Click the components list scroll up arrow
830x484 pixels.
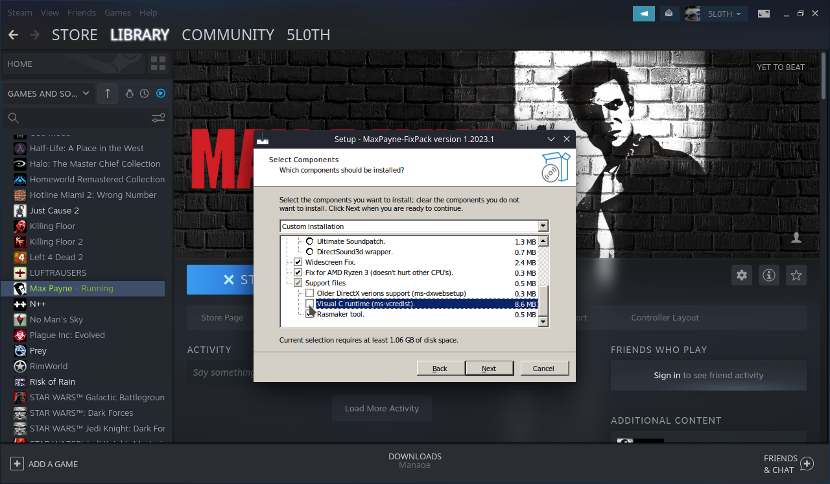[x=543, y=241]
